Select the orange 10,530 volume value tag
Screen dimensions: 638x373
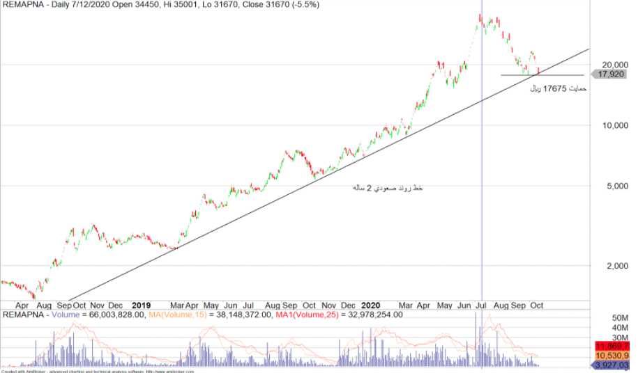612,356
